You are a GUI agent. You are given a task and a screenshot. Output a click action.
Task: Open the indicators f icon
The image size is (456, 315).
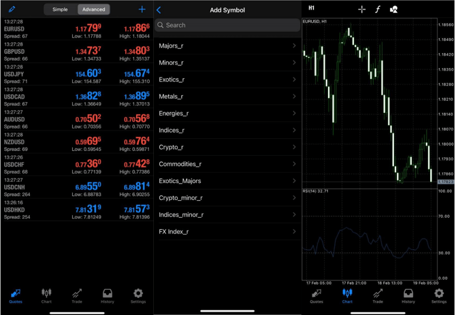coord(378,10)
